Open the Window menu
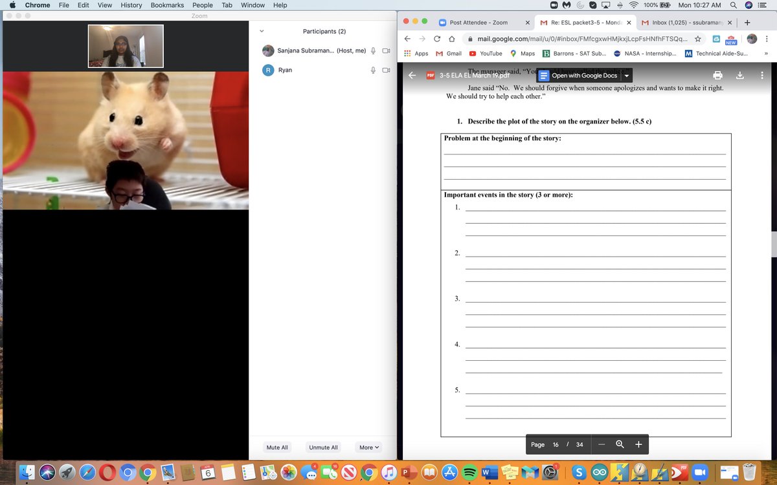Screen dimensions: 777x485 pyautogui.click(x=253, y=5)
